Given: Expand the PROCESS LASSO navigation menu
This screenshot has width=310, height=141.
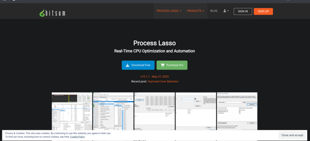Looking at the screenshot, I should pos(169,11).
